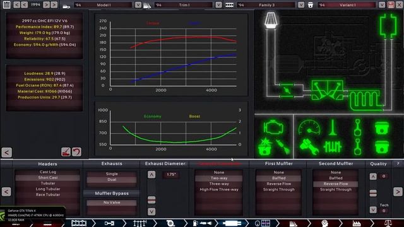This screenshot has height=227, width=404.
Task: Open the Family 3 dropdown arrow
Action: click(301, 5)
